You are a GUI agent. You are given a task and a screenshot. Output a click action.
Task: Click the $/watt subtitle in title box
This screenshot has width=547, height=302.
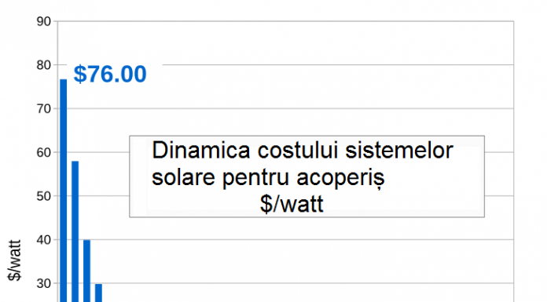click(x=292, y=204)
